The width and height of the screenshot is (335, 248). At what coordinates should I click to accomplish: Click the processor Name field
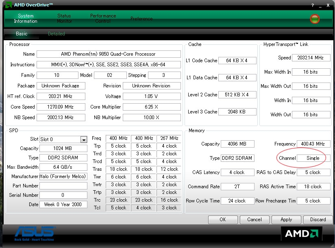[109, 54]
